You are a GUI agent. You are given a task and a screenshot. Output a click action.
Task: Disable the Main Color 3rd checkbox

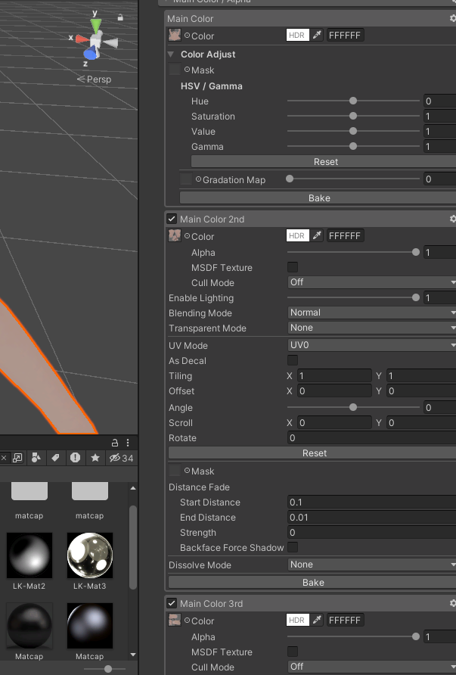click(172, 603)
